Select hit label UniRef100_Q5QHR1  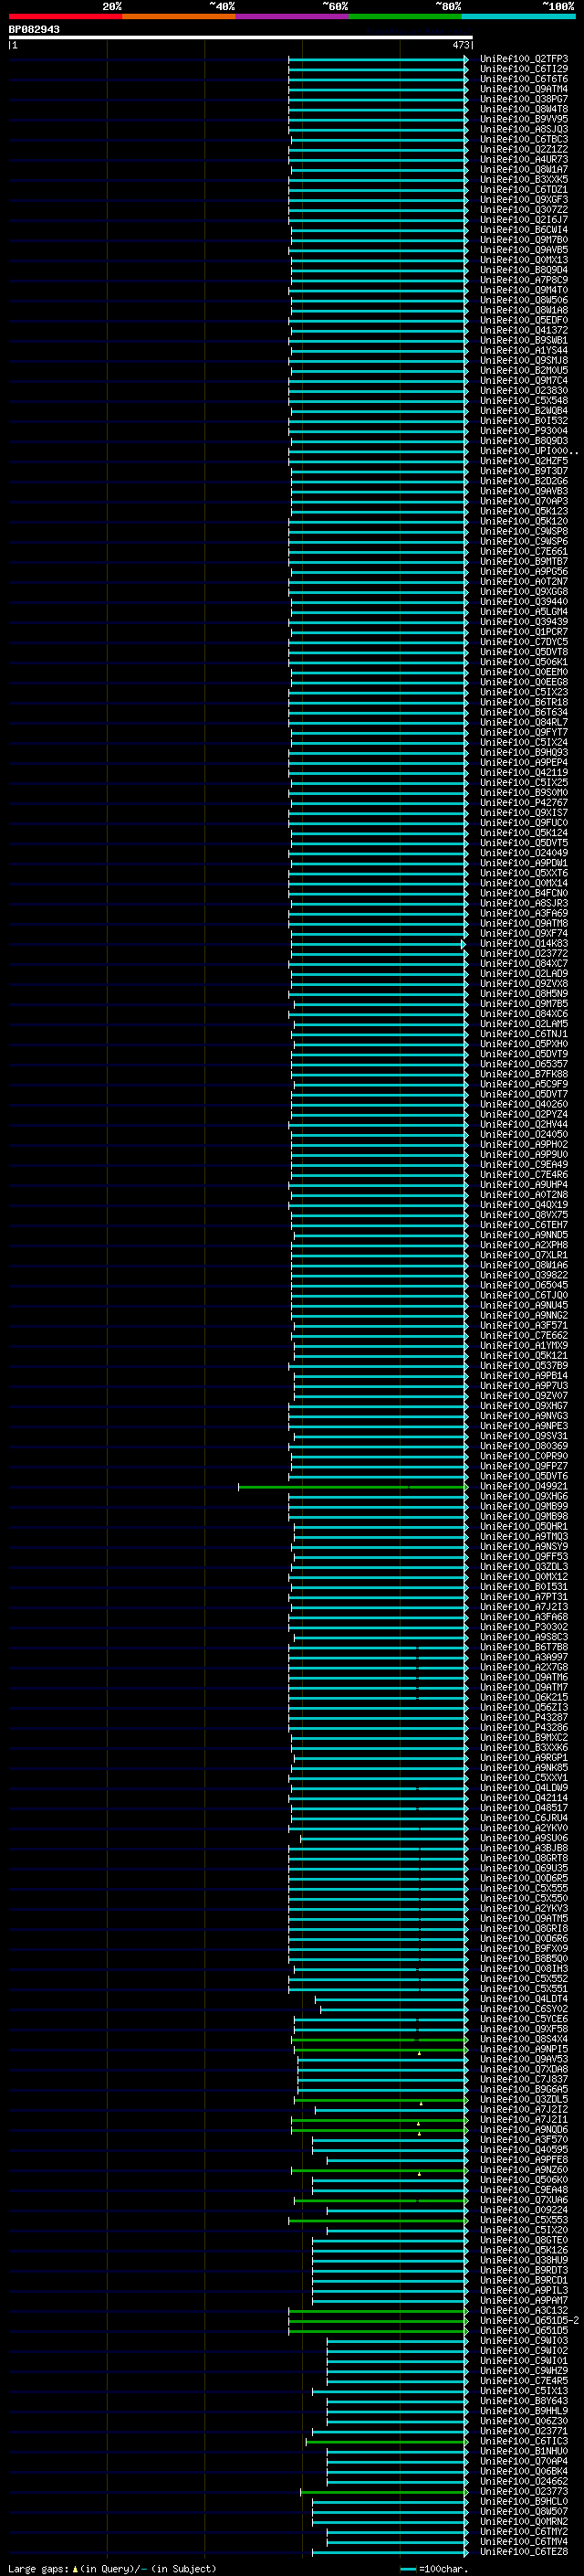pos(523,1526)
